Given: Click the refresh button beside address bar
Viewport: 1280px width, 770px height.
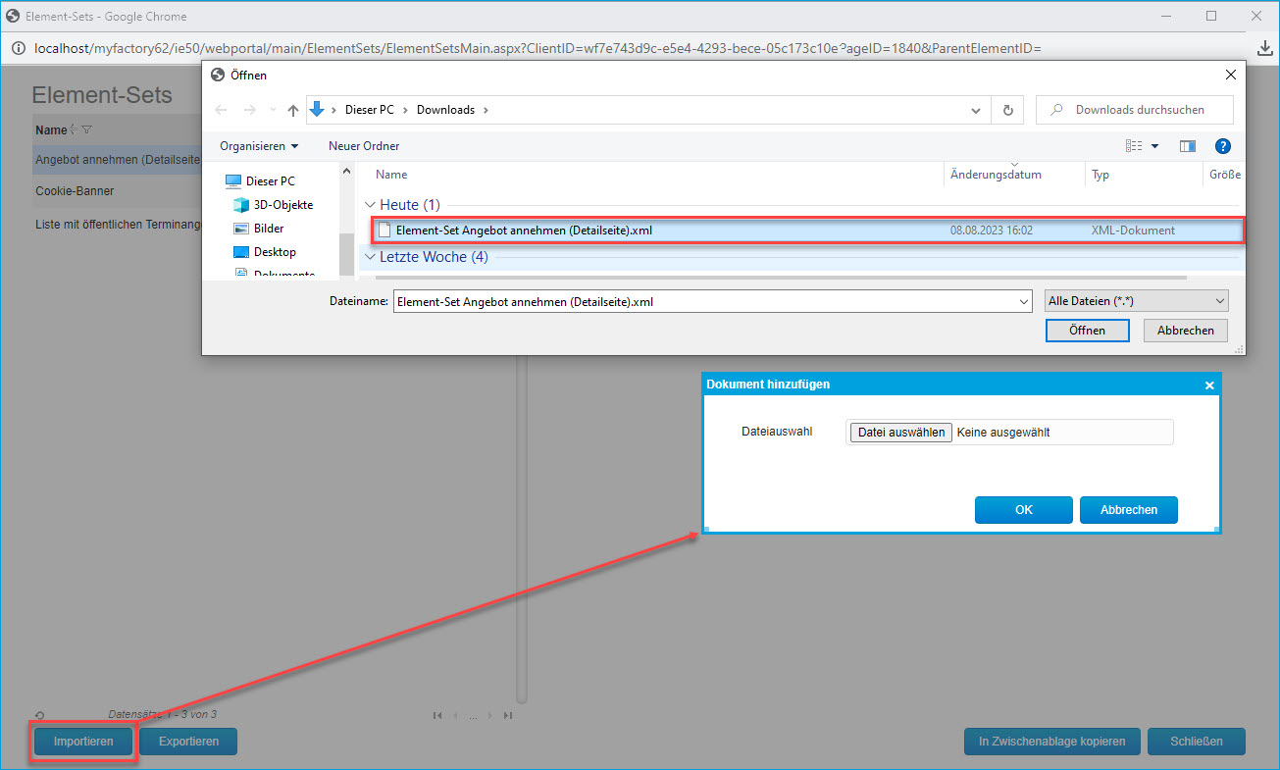Looking at the screenshot, I should point(1007,110).
